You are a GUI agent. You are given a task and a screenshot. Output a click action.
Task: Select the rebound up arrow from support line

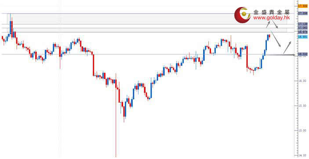tap(287, 48)
